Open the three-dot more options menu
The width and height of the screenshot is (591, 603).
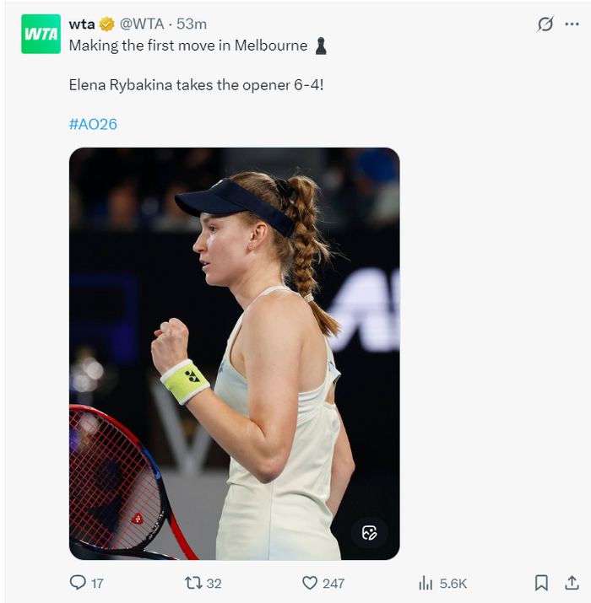coord(572,24)
